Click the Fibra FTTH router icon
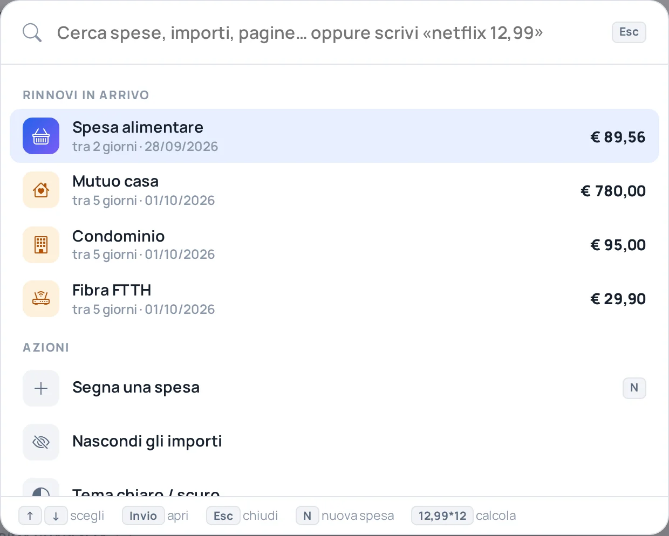Screen dimensions: 669x536 [x=41, y=299]
